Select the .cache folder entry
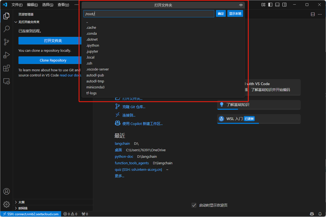Viewport: 326px width, 217px height. [163, 27]
